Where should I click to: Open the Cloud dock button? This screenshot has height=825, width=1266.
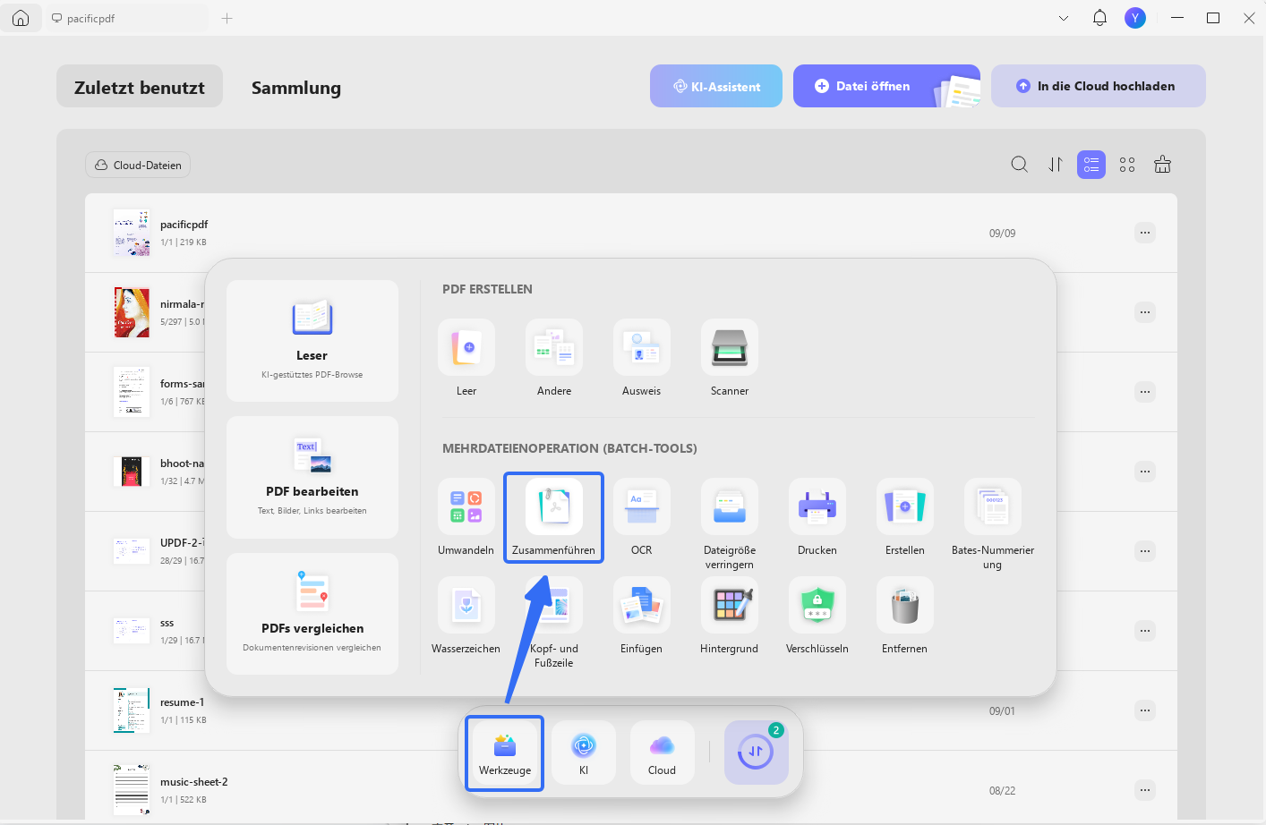coord(663,753)
